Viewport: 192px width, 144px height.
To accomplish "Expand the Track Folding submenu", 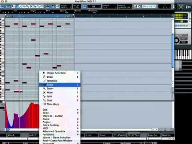I will [60, 125].
